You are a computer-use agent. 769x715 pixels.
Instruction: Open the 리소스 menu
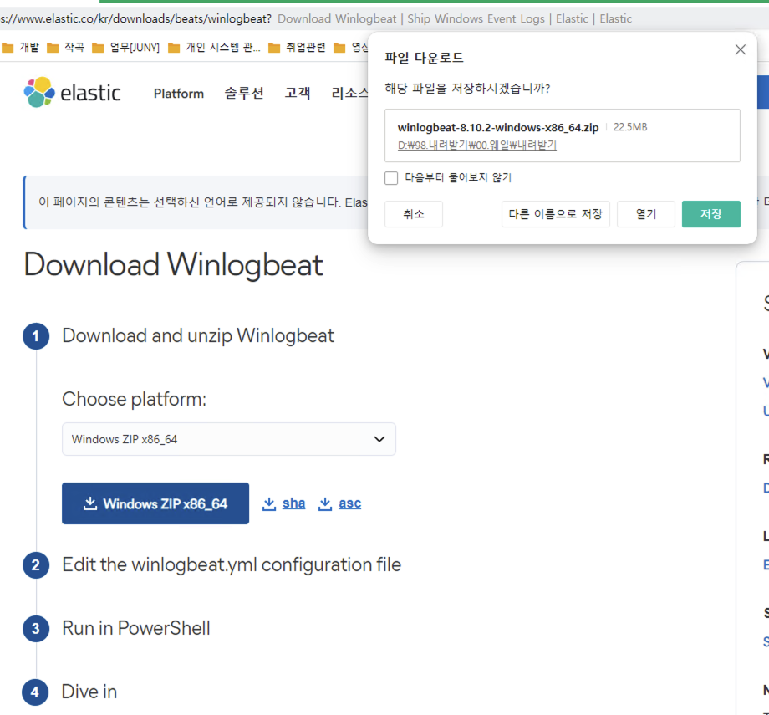349,93
